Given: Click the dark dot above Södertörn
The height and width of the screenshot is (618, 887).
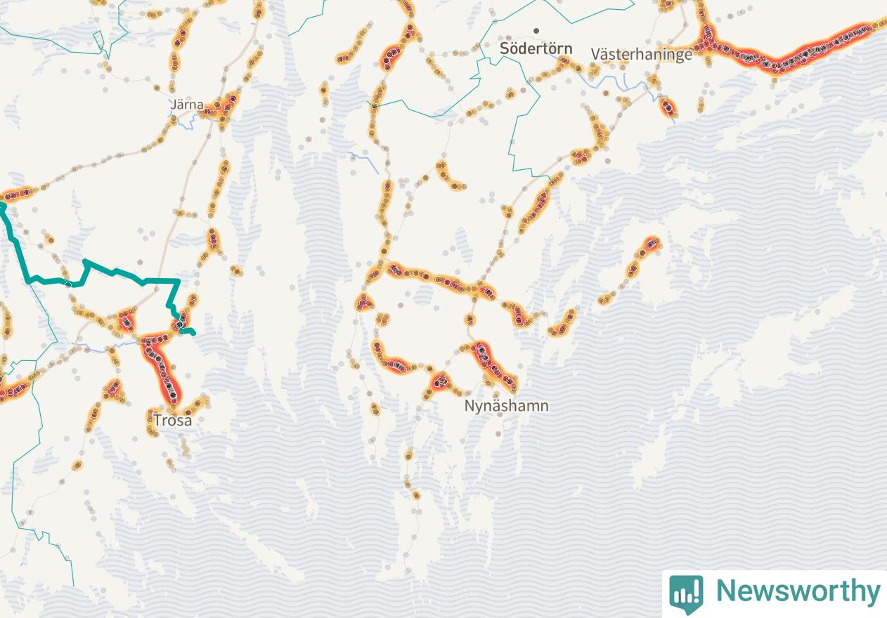Looking at the screenshot, I should coord(536,31).
